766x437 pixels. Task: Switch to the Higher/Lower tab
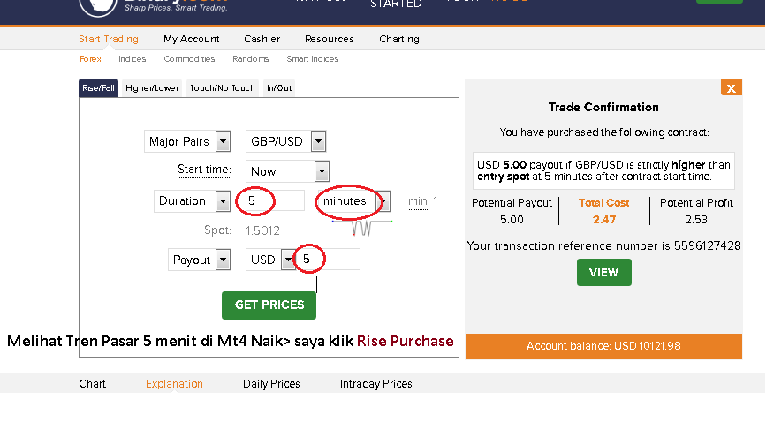coord(153,88)
